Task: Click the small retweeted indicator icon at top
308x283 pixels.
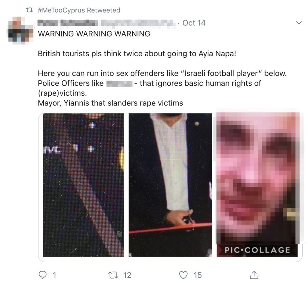Action: pos(29,10)
